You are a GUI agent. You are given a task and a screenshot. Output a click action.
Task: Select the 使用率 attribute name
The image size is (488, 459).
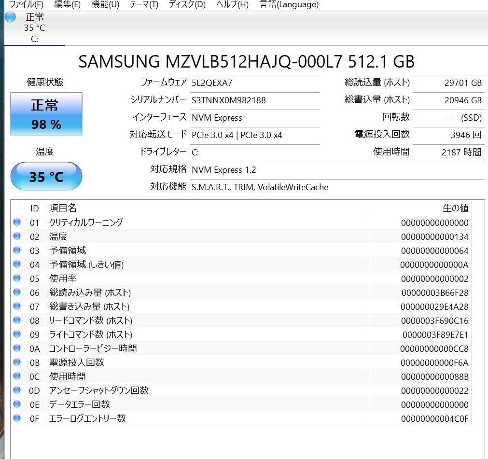[x=63, y=278]
